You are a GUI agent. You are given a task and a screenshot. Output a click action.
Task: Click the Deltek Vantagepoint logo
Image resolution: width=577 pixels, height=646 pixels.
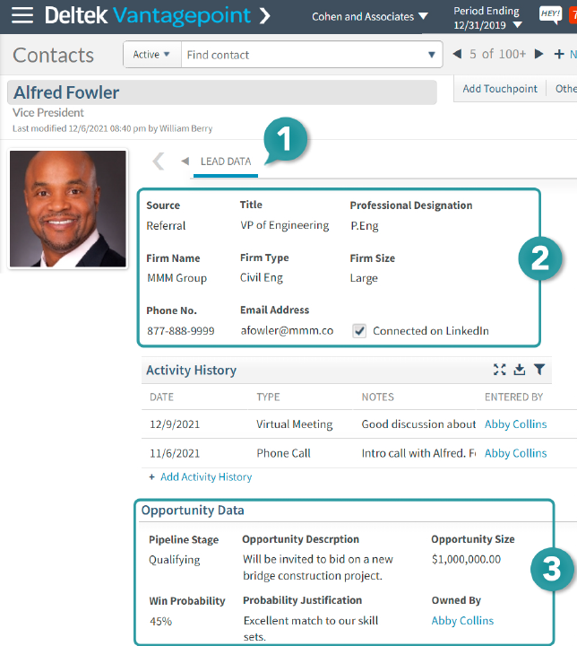pos(147,15)
